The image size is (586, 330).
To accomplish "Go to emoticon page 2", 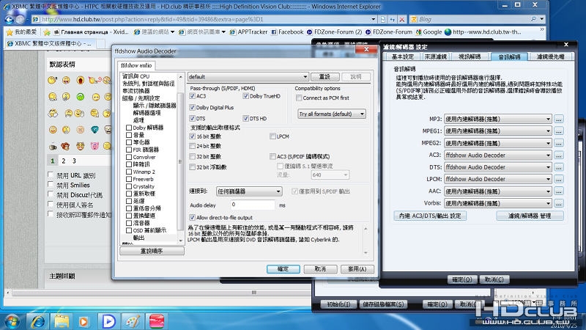I will 64,161.
